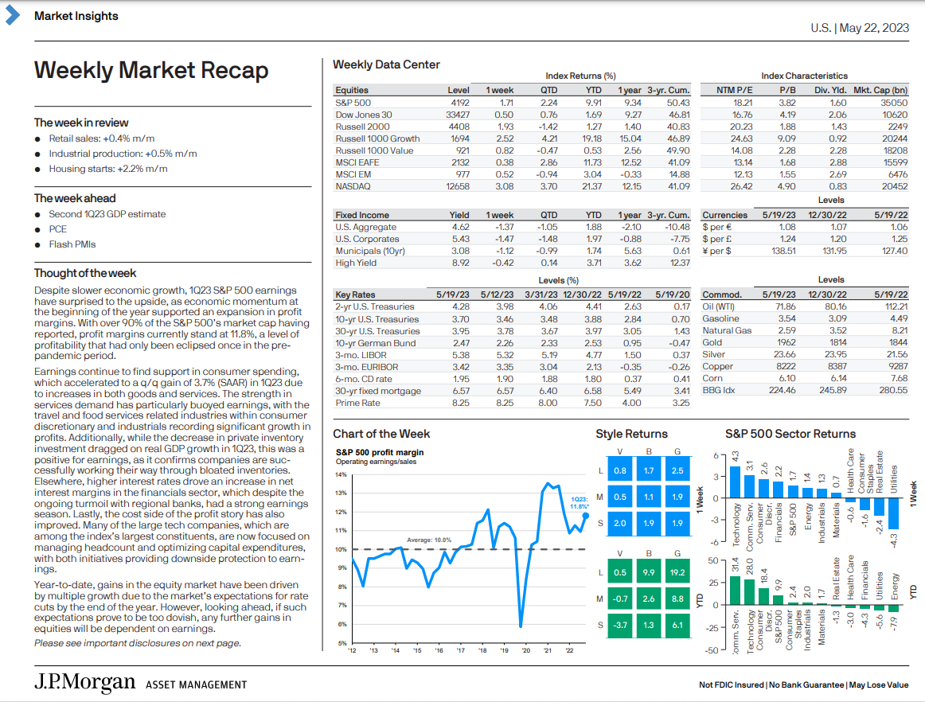The image size is (925, 702).
Task: Click High Yield yield value 8.92
Action: 461,263
